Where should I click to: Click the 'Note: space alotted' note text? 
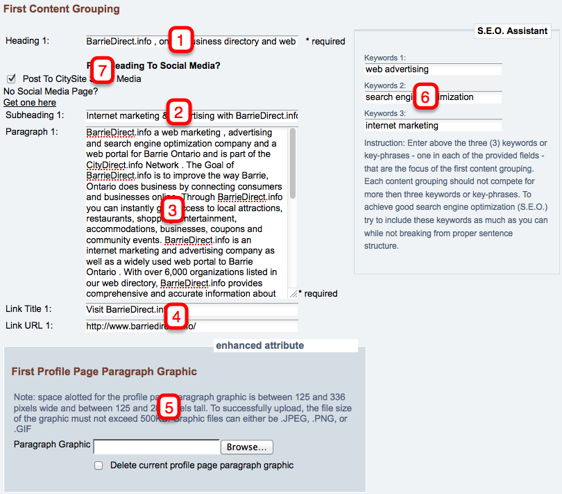(182, 413)
